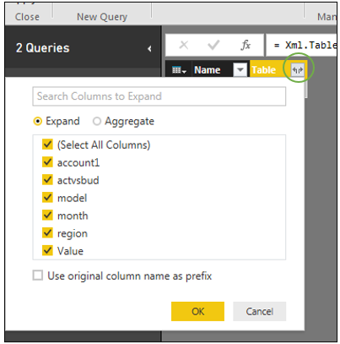
Task: Uncheck the region column checkbox
Action: (47, 233)
